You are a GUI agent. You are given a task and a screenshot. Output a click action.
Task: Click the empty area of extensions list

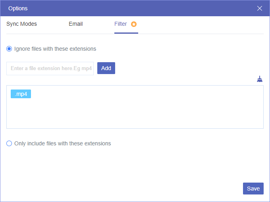coord(135,111)
